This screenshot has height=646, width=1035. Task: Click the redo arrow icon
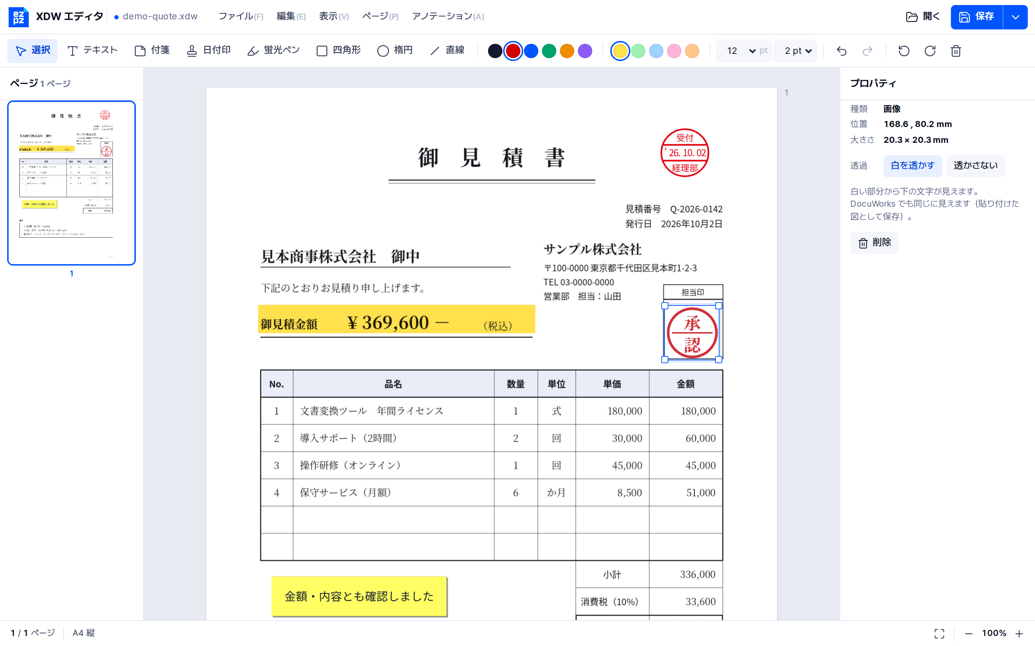[x=867, y=51]
